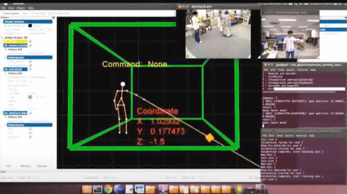This screenshot has width=347, height=194.
Task: Collapse the 04. Markers display
Action: 2,113
